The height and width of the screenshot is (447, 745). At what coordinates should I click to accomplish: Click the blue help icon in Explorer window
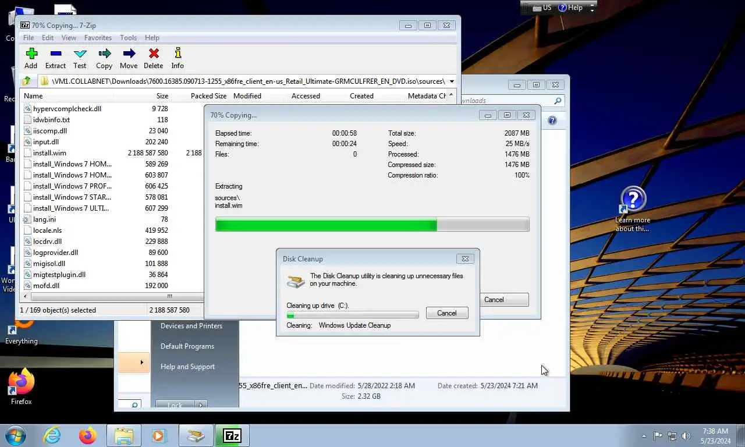pos(552,120)
